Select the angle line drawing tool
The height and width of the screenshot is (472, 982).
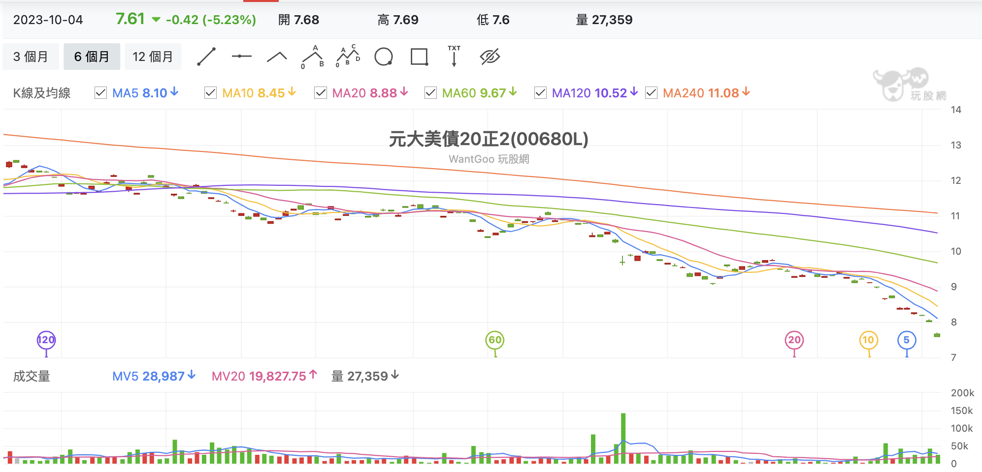277,57
